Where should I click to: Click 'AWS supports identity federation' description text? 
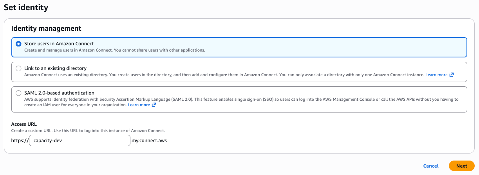coord(241,102)
